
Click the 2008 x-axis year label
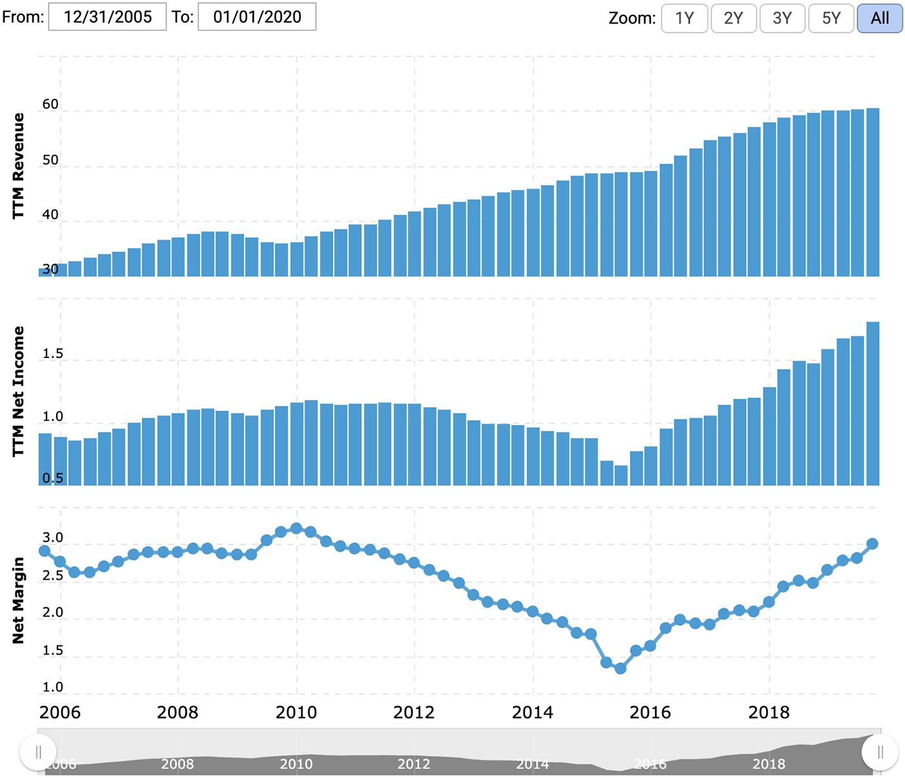178,713
